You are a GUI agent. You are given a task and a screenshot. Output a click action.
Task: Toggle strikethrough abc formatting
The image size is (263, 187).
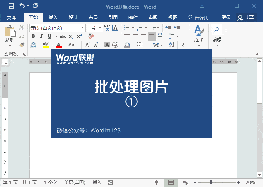pyautogui.click(x=63, y=36)
